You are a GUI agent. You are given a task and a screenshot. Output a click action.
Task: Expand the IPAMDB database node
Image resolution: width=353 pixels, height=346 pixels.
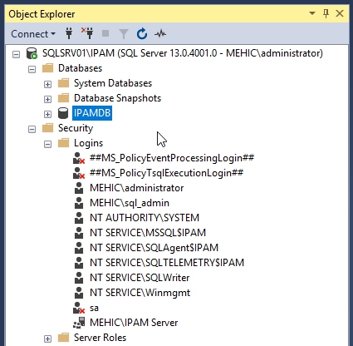click(48, 114)
